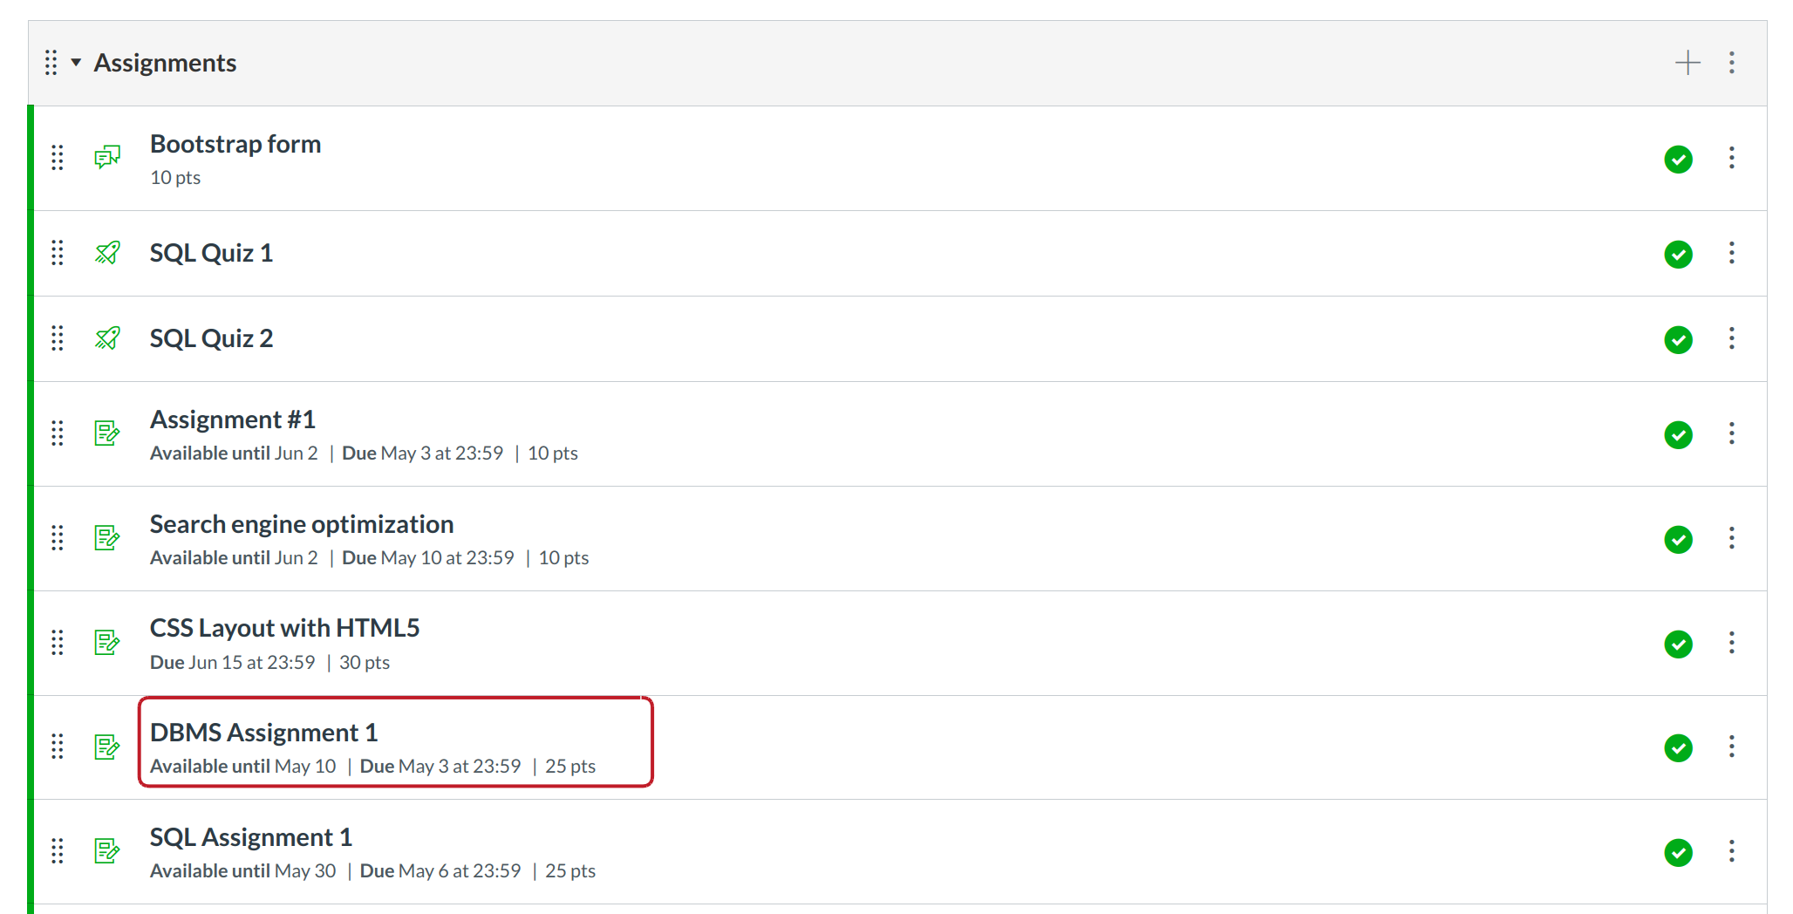Toggle published status of DBMS Assignment 1

[x=1678, y=747]
